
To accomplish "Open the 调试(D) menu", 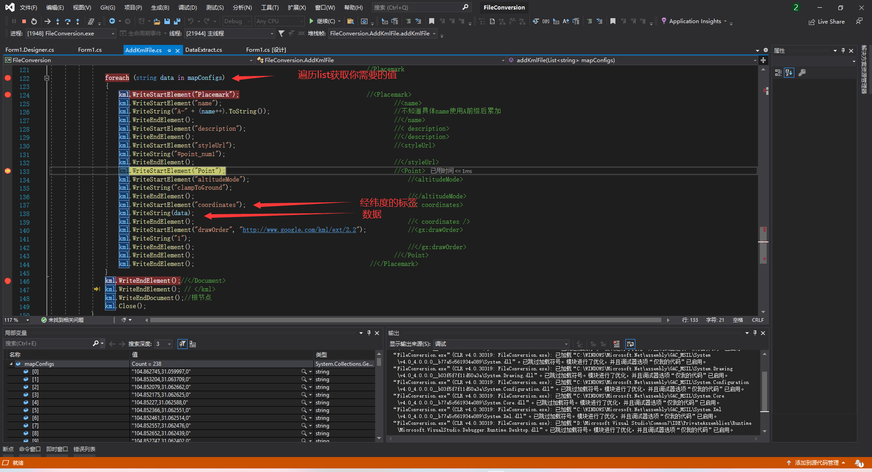I will (x=188, y=7).
